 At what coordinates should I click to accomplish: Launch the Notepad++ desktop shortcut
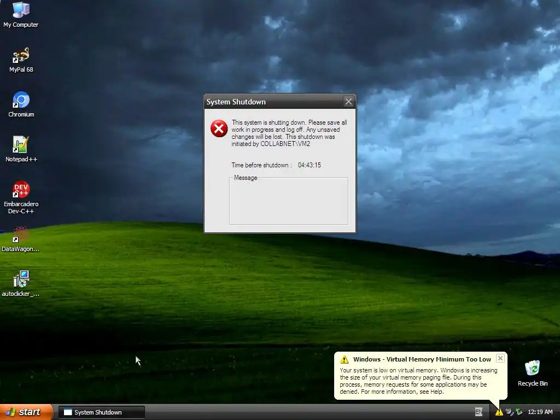[21, 149]
